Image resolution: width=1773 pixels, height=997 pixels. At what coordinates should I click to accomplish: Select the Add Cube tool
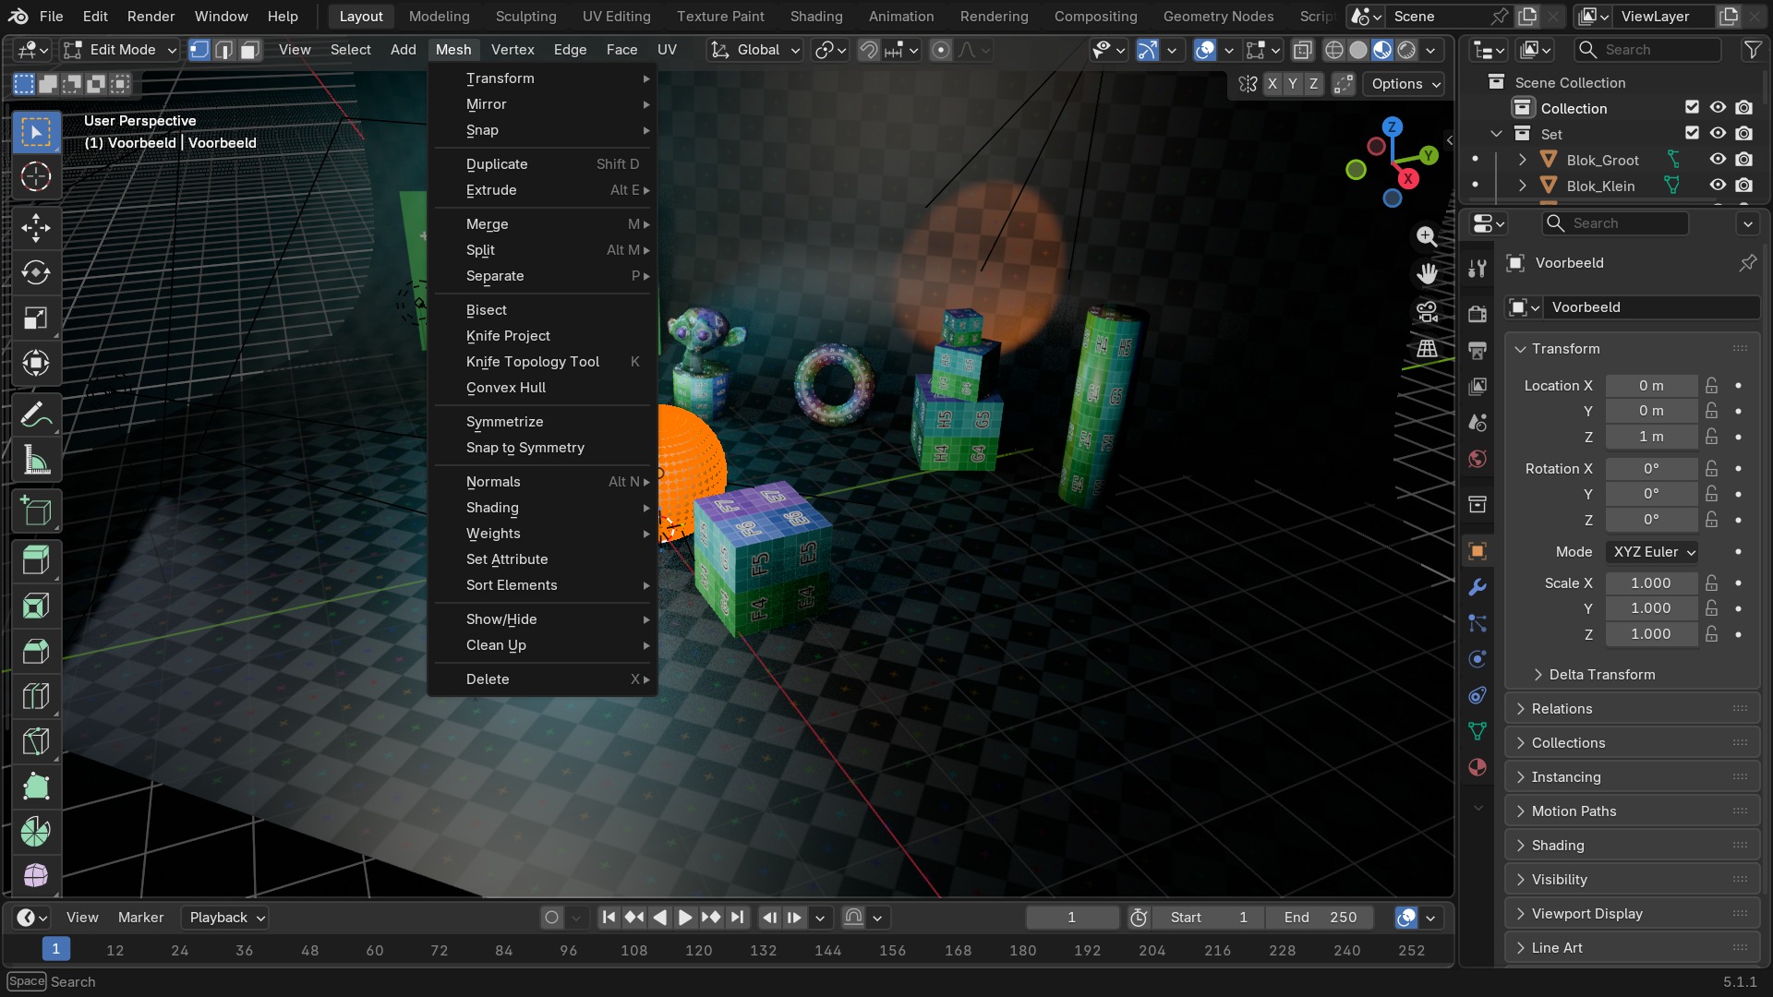pos(36,511)
